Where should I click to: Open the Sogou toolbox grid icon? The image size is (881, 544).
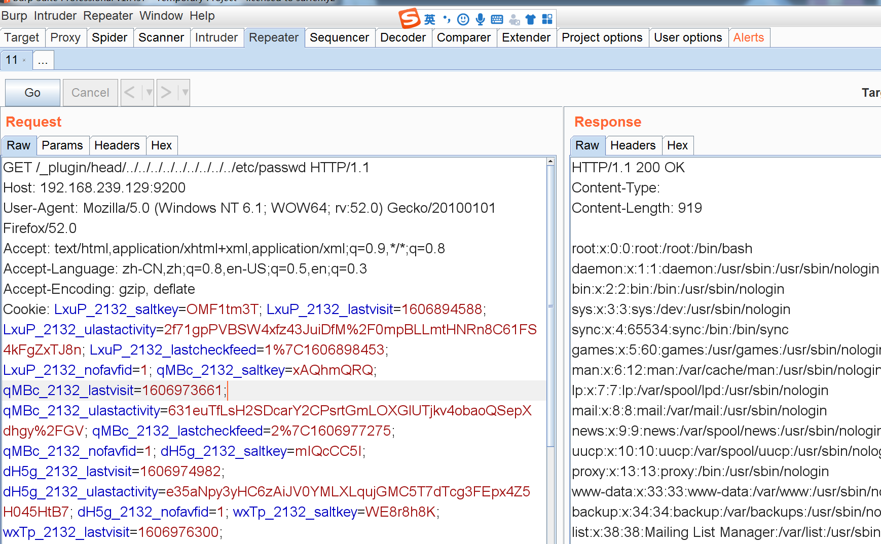(546, 19)
